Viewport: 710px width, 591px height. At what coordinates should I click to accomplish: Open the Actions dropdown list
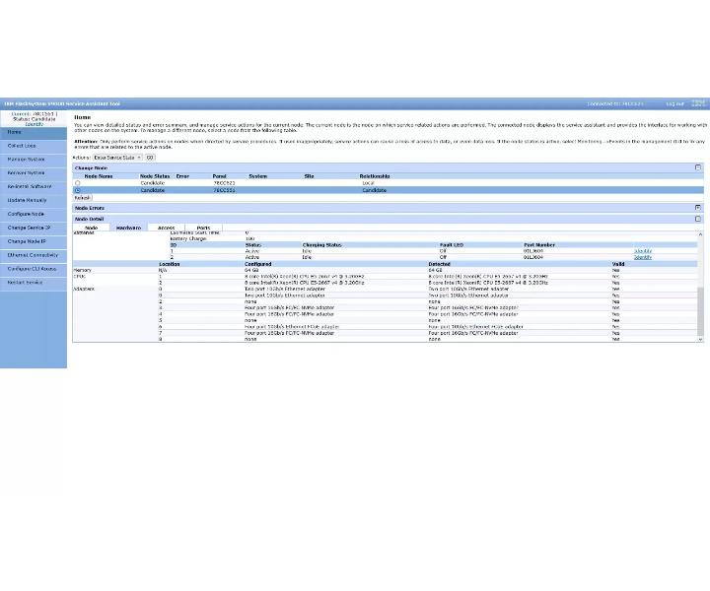click(x=117, y=158)
